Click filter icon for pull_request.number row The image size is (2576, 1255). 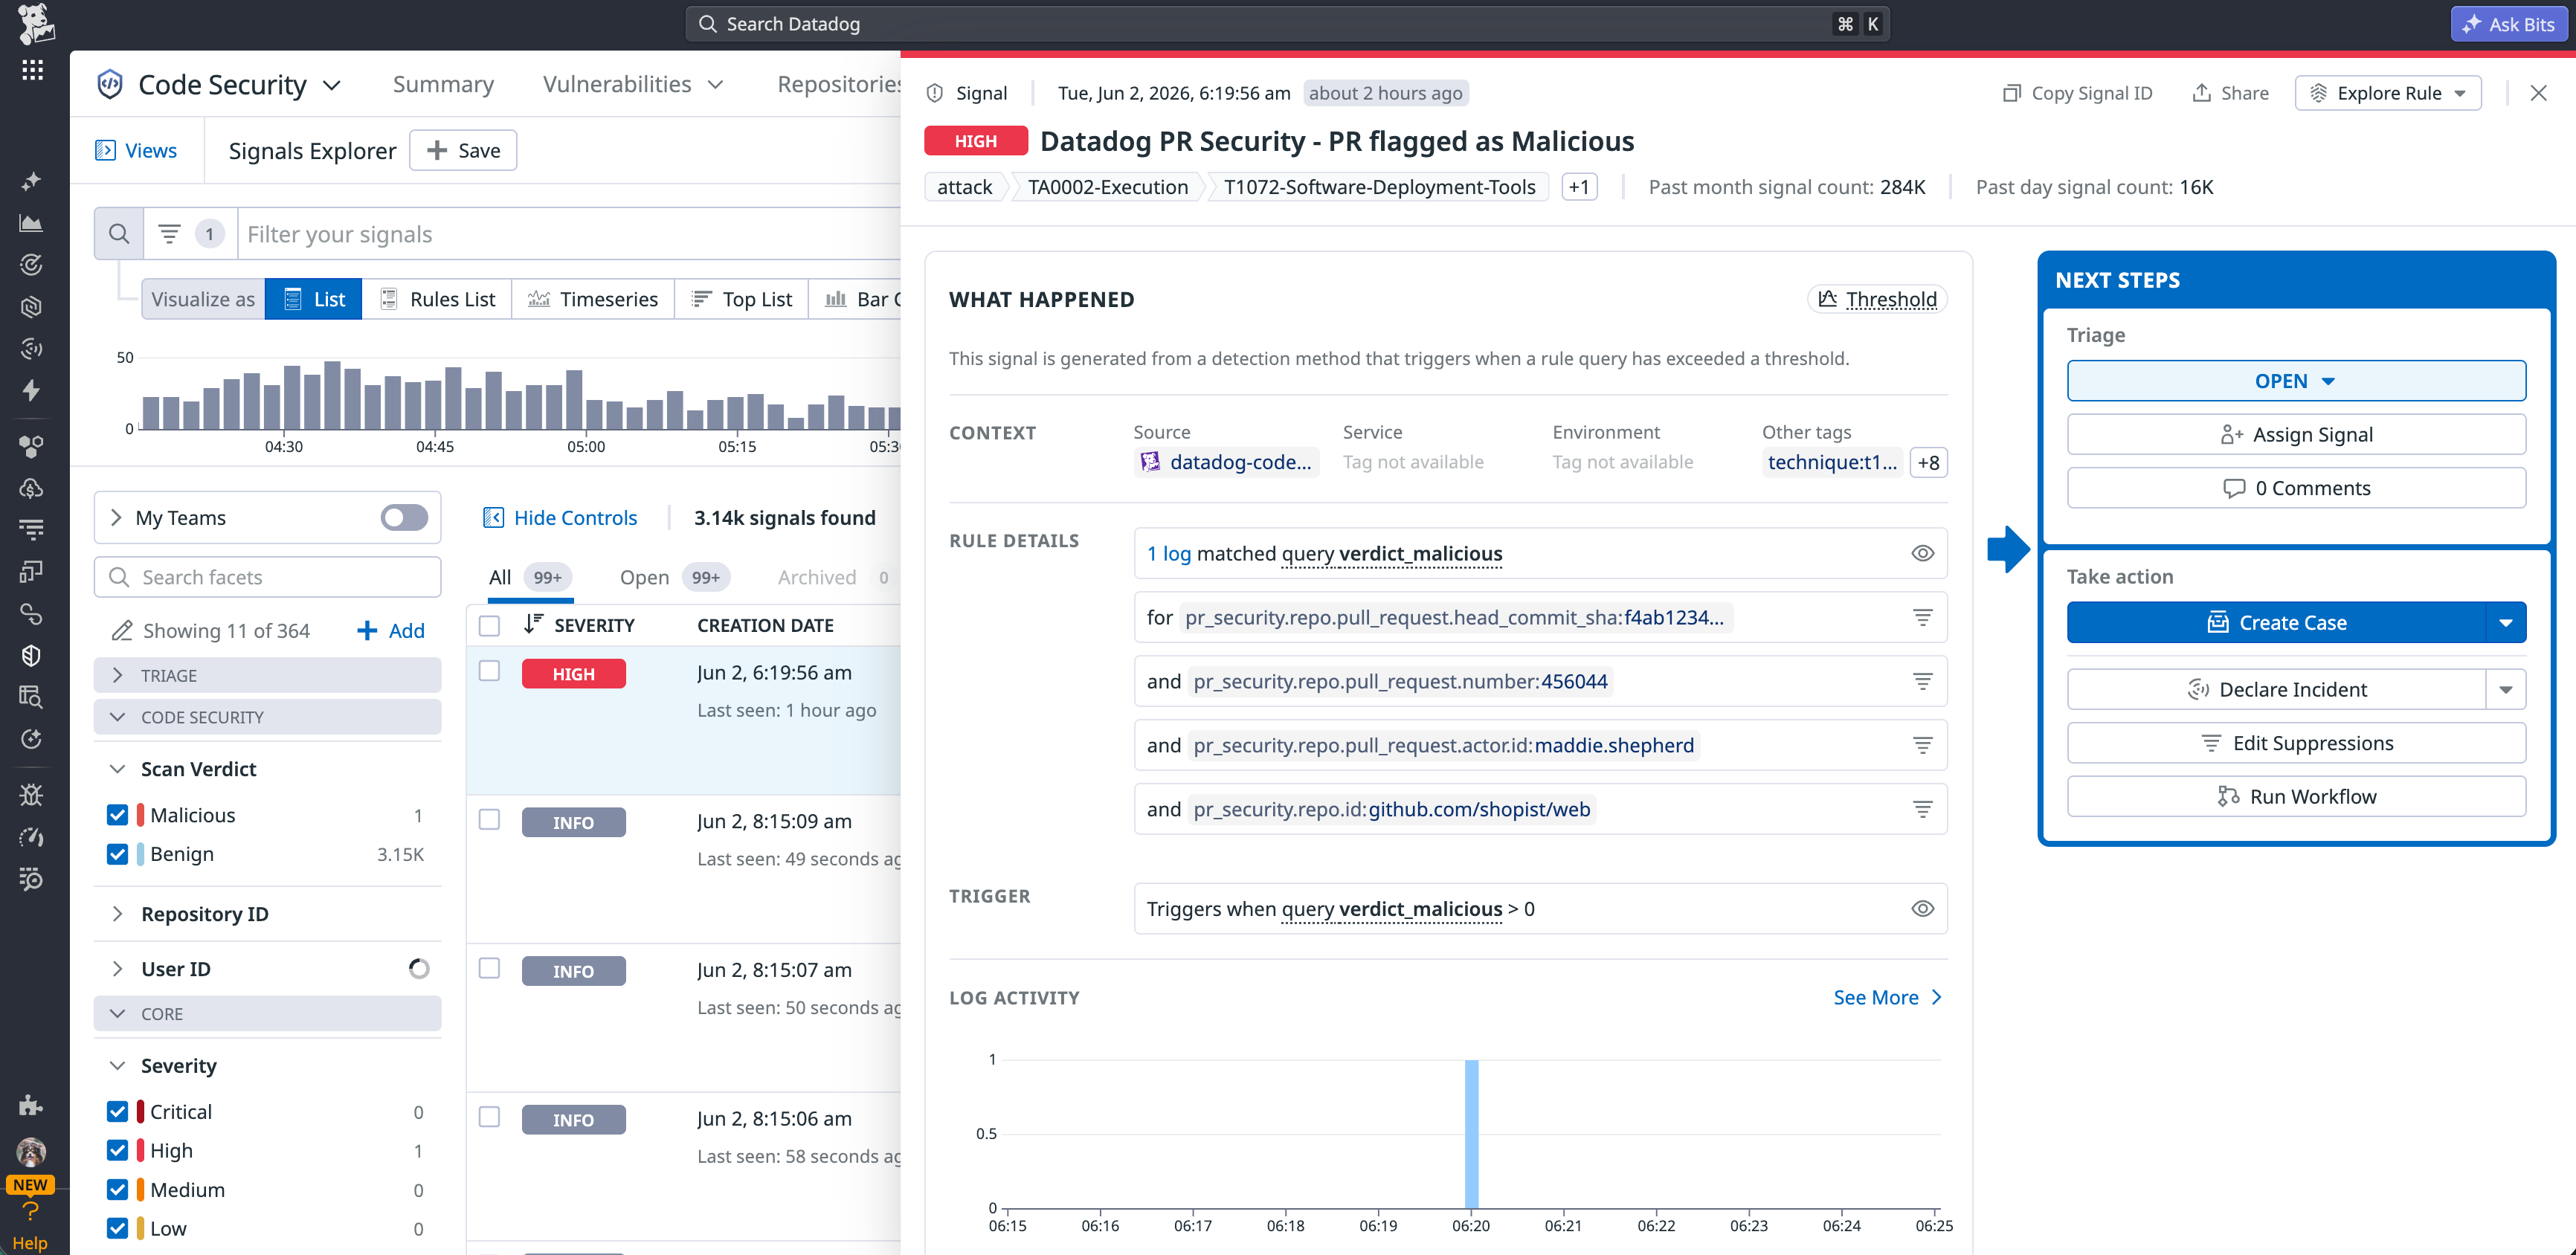click(x=1922, y=681)
